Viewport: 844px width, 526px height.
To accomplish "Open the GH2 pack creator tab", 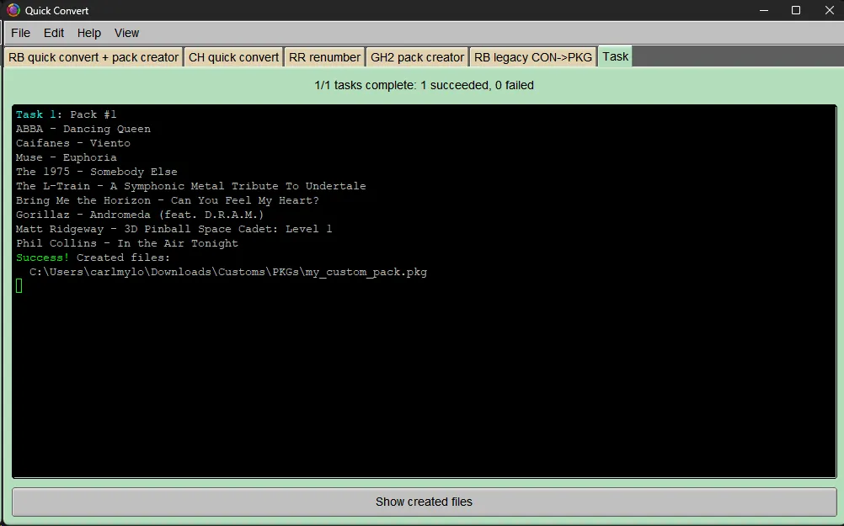I will pos(416,56).
